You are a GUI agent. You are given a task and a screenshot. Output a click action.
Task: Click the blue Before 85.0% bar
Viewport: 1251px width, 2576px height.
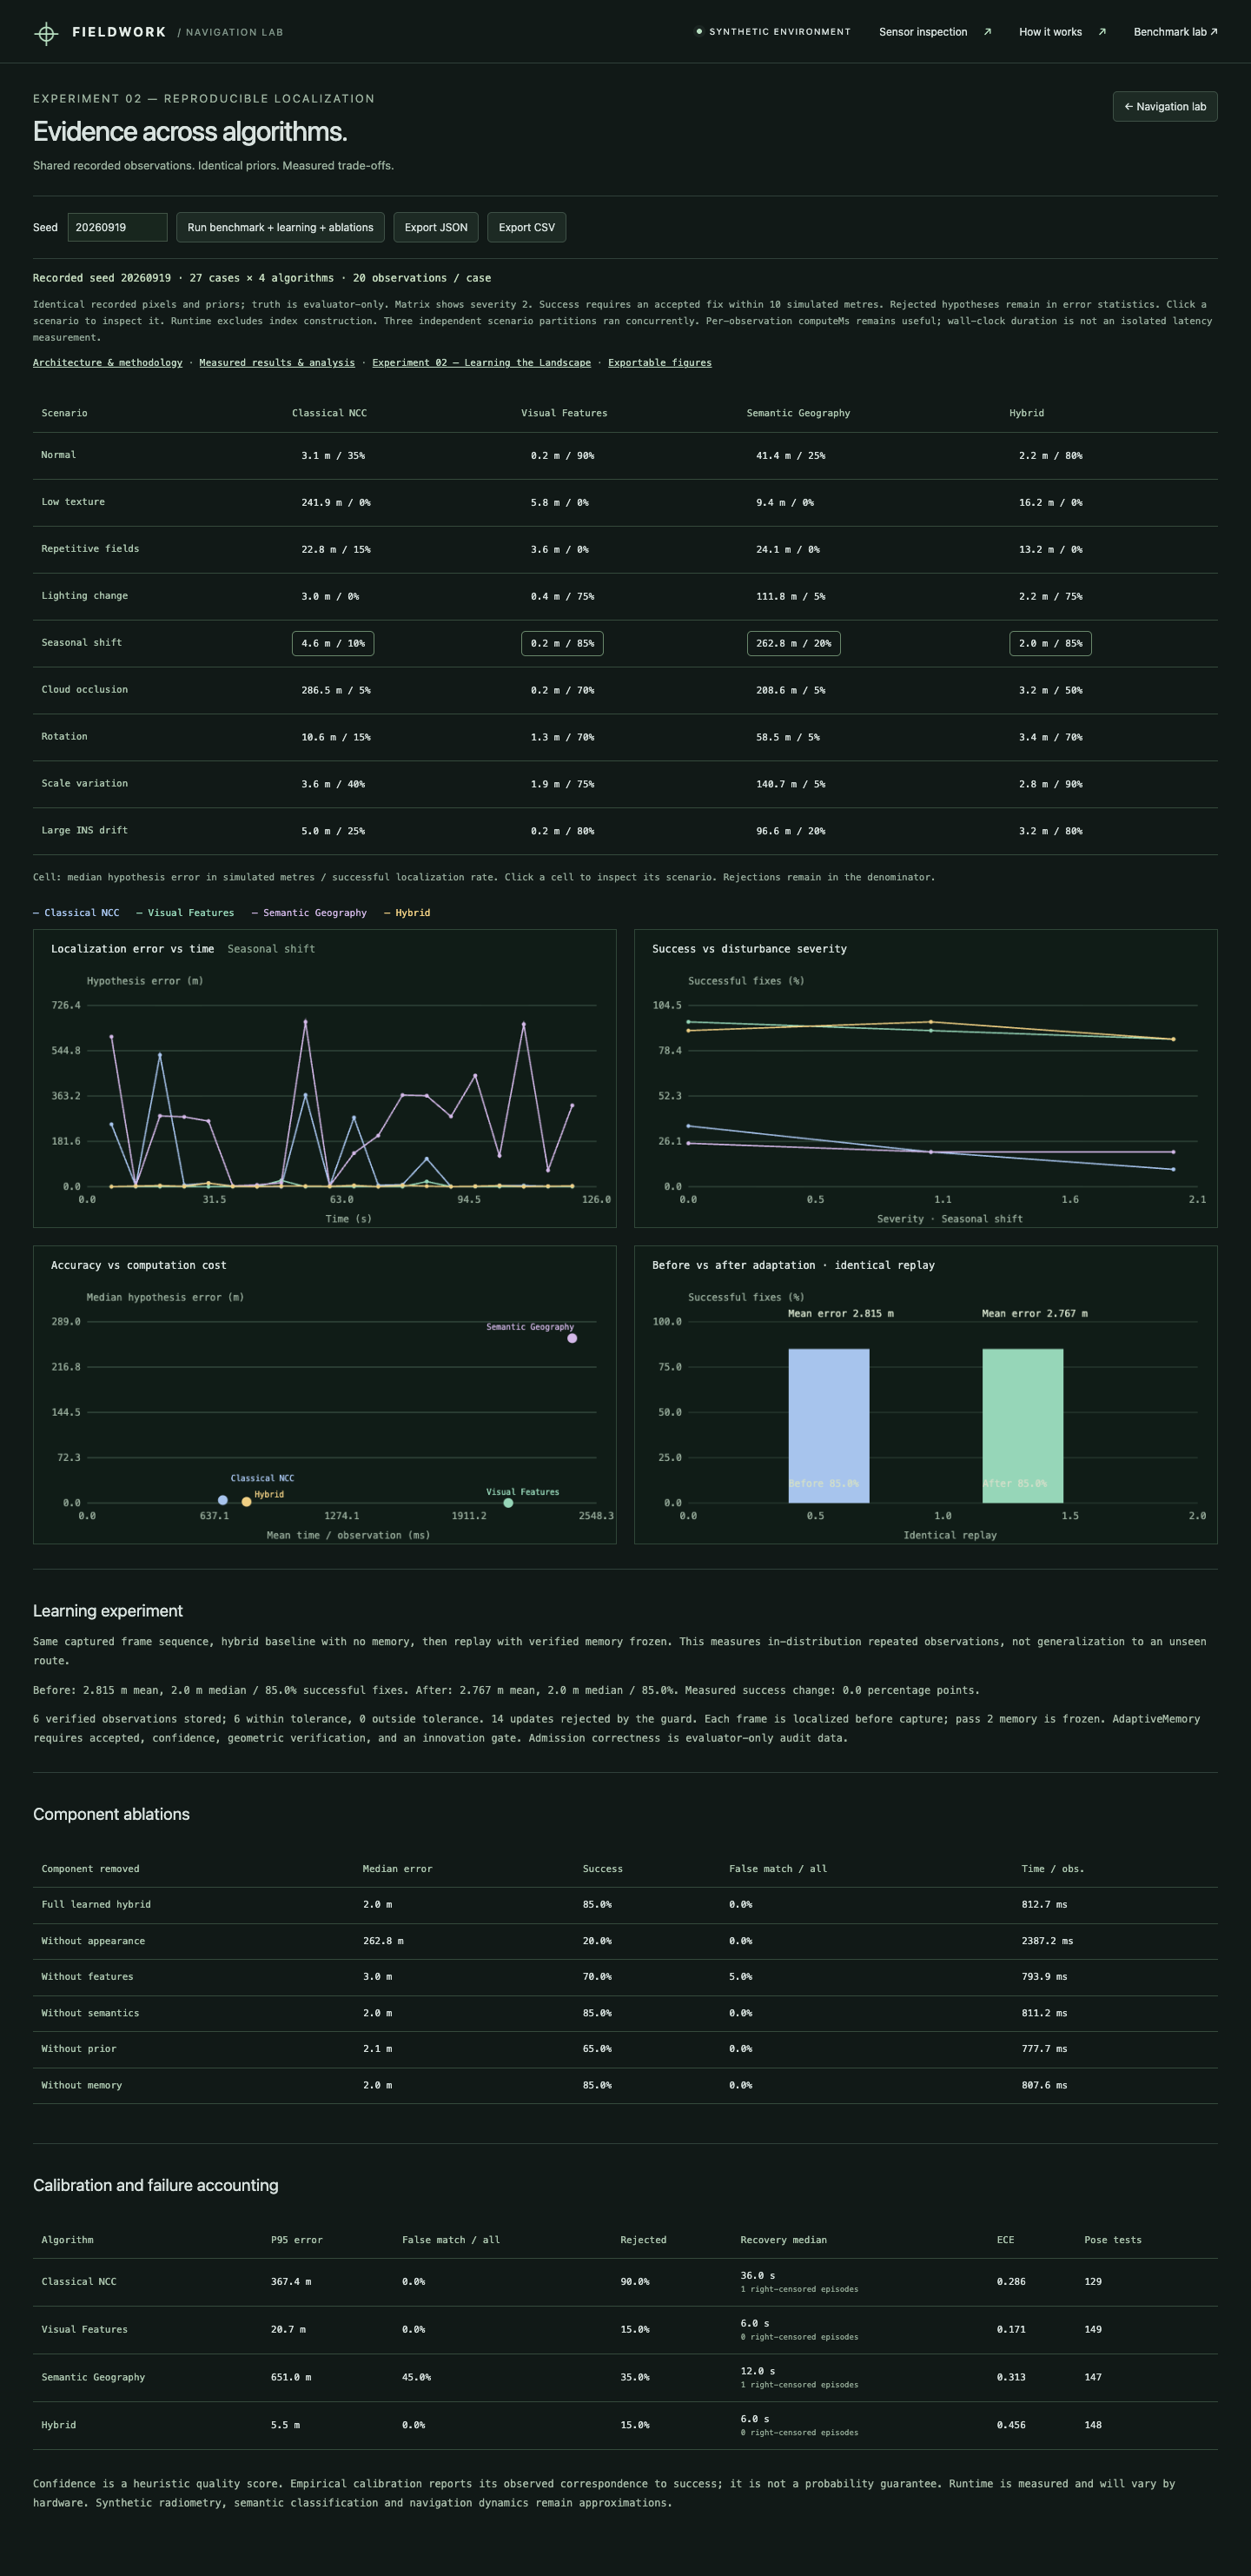(x=829, y=1426)
